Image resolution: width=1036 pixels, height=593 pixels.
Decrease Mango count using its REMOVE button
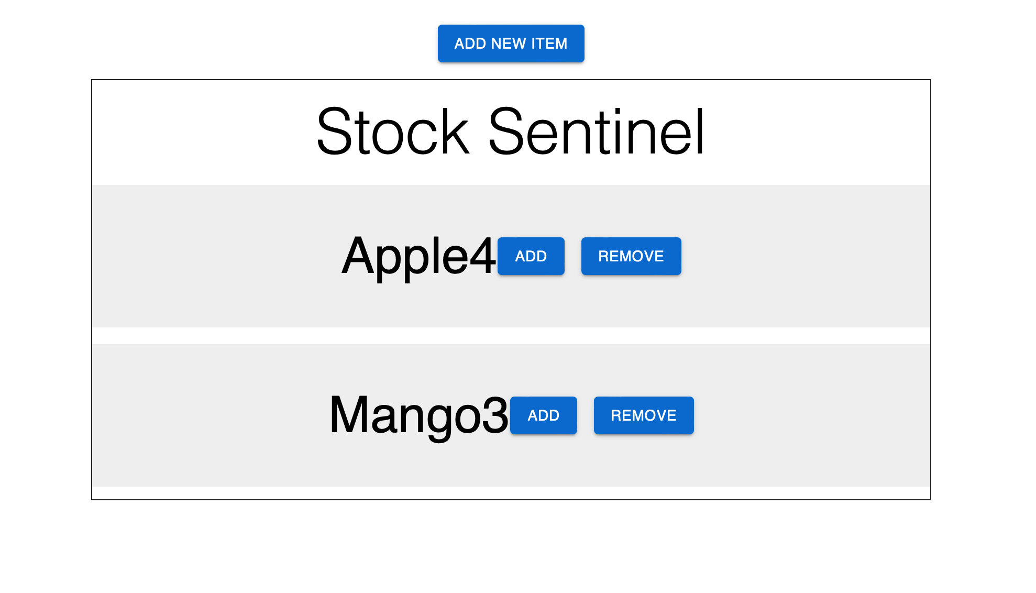click(x=644, y=415)
